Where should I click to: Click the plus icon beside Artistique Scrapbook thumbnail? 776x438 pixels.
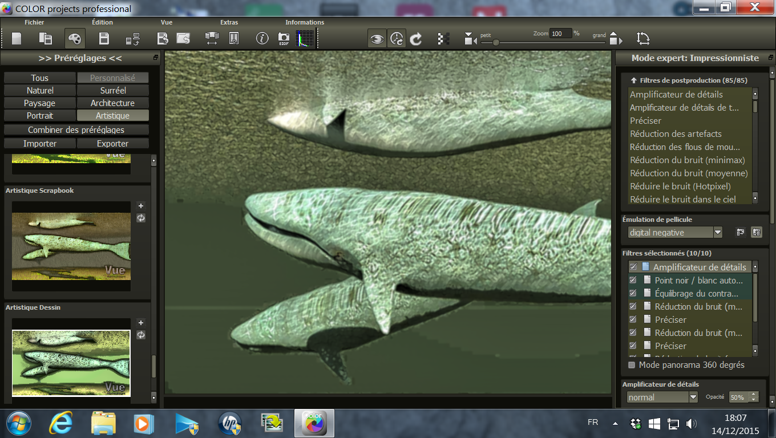[141, 206]
